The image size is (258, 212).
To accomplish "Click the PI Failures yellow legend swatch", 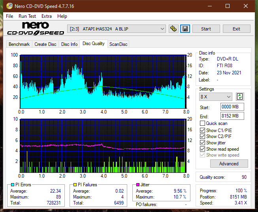I will [75, 185].
